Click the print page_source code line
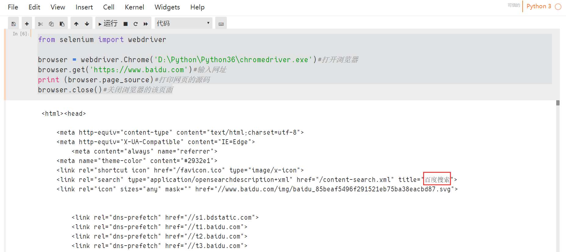566x252 pixels. click(124, 80)
